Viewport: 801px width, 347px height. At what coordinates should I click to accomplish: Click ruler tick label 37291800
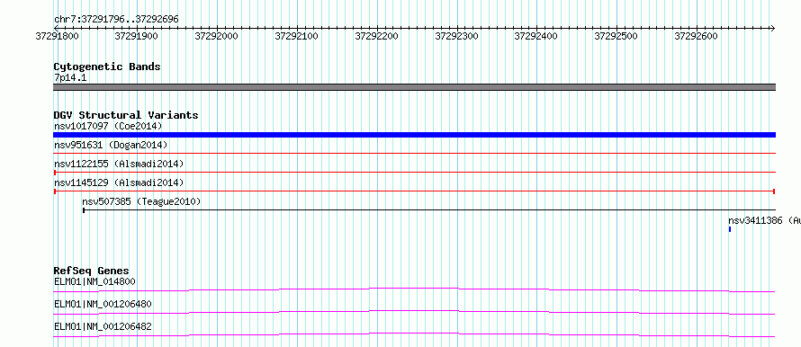[x=58, y=36]
